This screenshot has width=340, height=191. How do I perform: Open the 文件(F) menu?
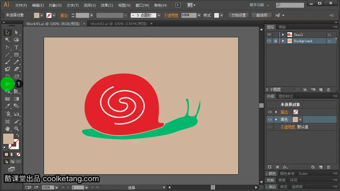21,5
